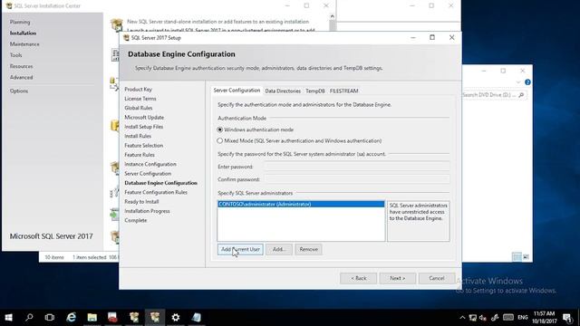Screen dimensions: 580x326
Task: Click the Add... button
Action: 279,250
